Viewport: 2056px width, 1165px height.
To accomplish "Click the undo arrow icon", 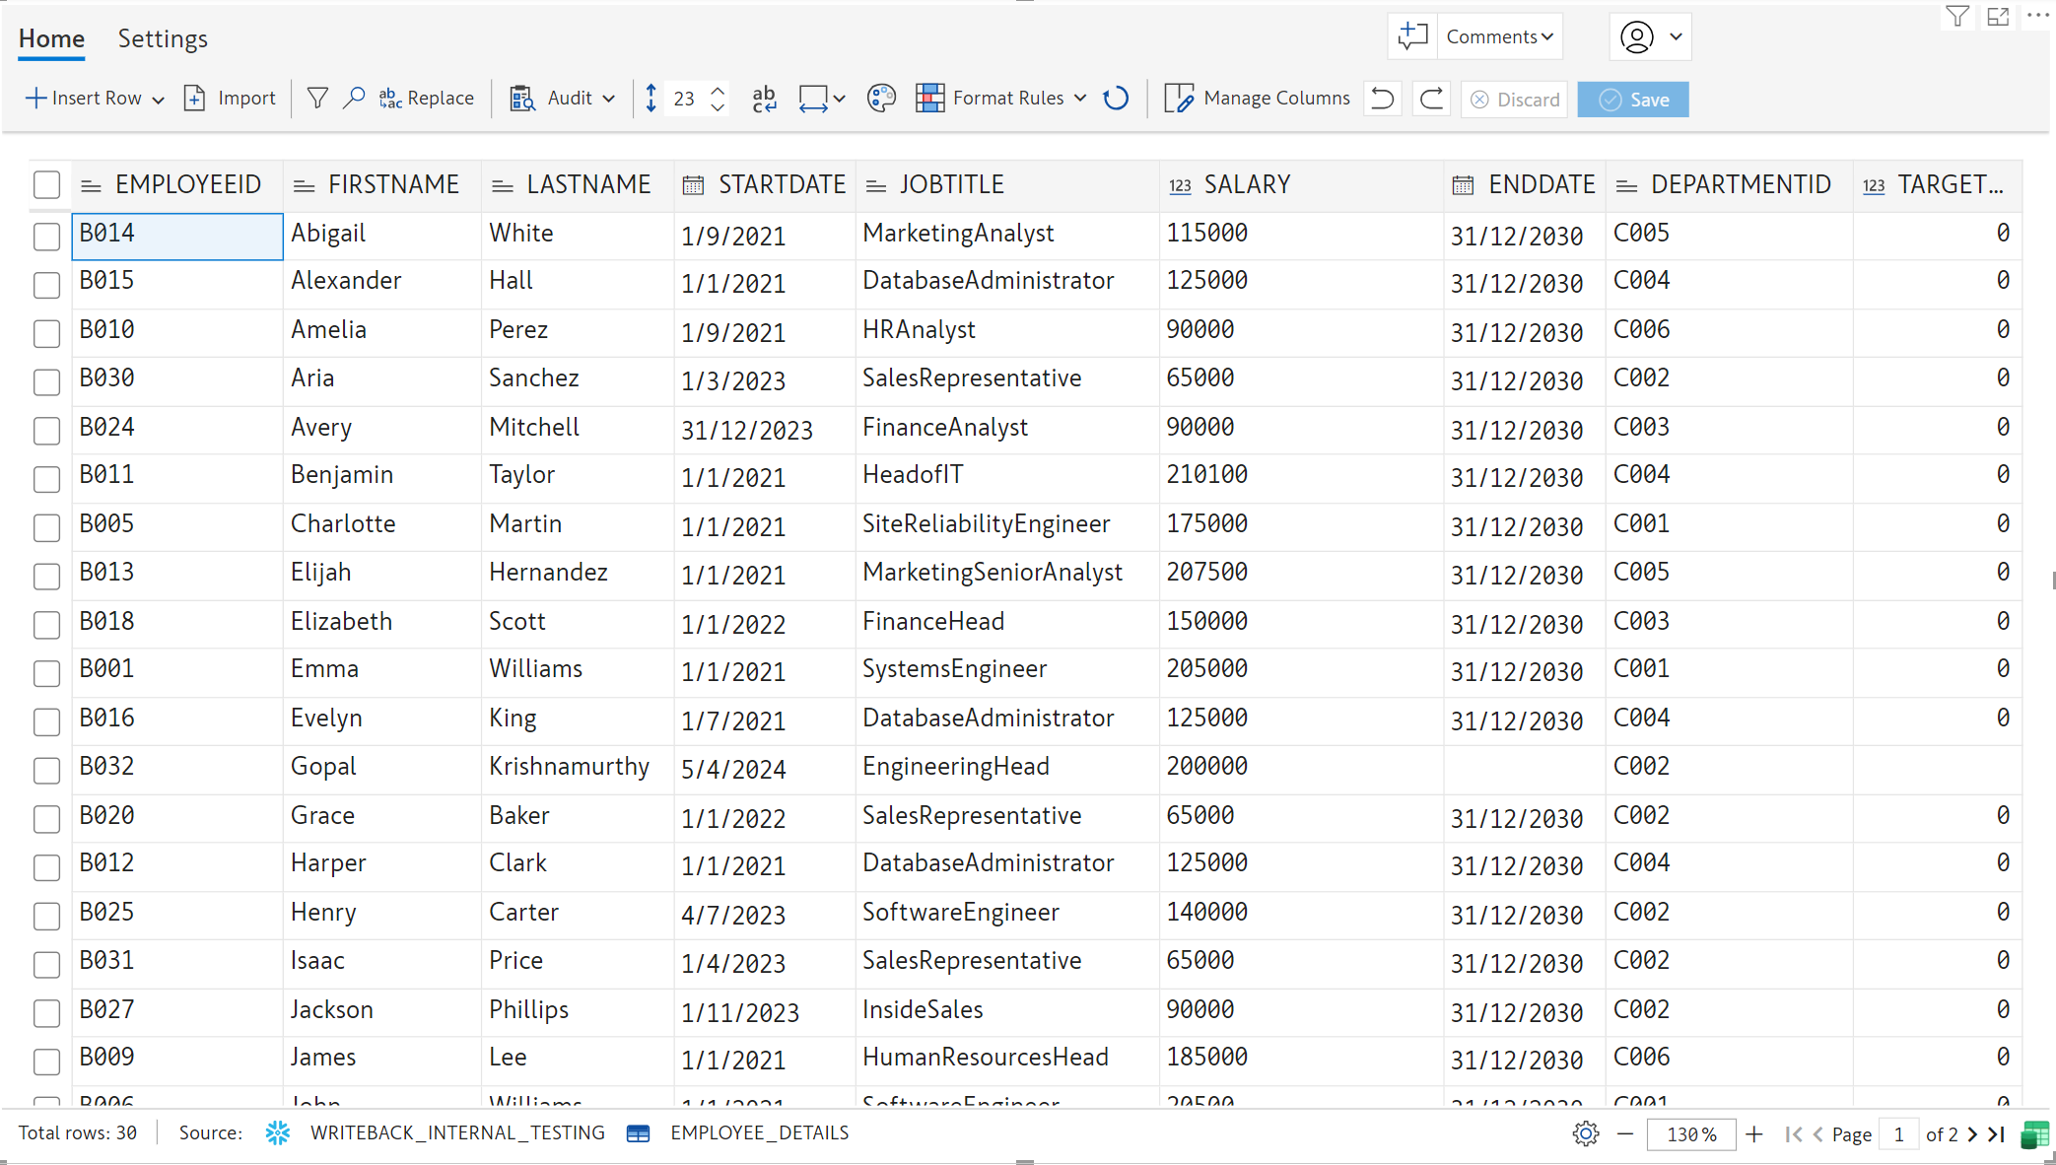I will pyautogui.click(x=1383, y=99).
